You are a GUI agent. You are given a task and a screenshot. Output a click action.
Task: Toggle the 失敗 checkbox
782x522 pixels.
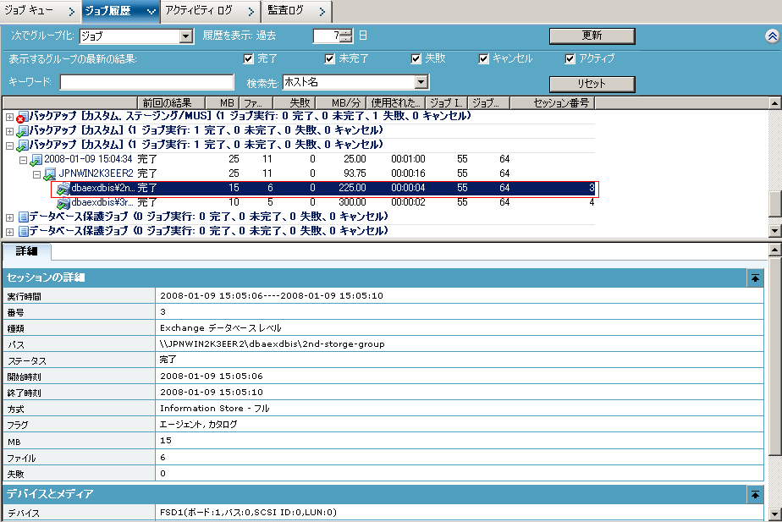click(x=416, y=59)
